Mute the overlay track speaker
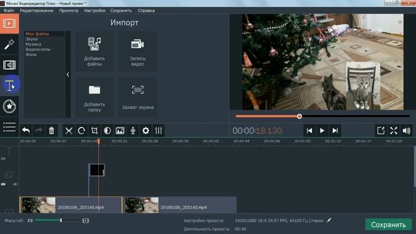Image resolution: width=416 pixels, height=234 pixels. tap(15, 184)
